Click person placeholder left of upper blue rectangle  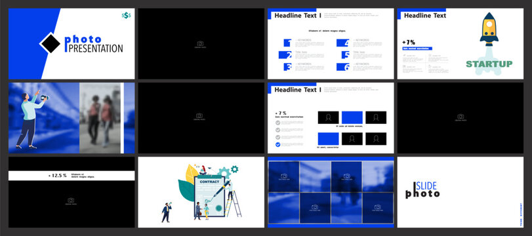(328, 117)
